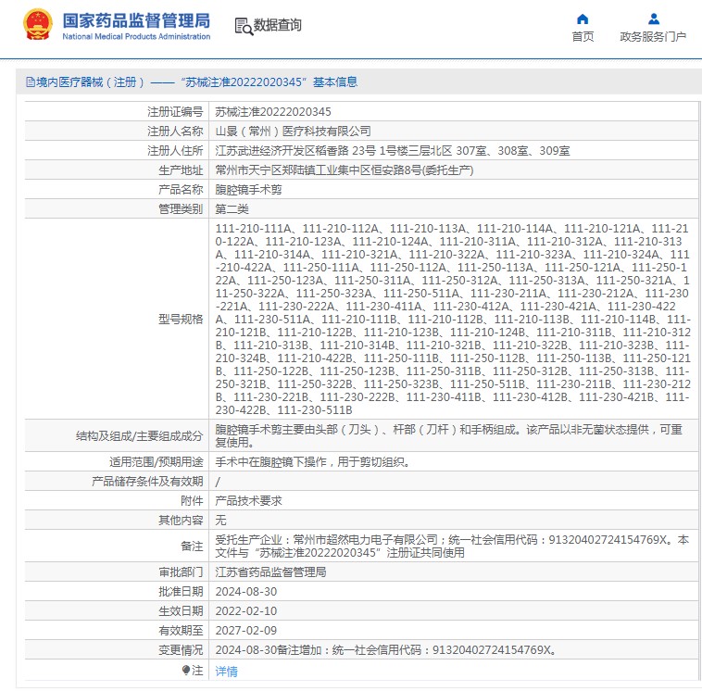Select effective date 2022-02-10
The height and width of the screenshot is (691, 702).
click(x=246, y=611)
